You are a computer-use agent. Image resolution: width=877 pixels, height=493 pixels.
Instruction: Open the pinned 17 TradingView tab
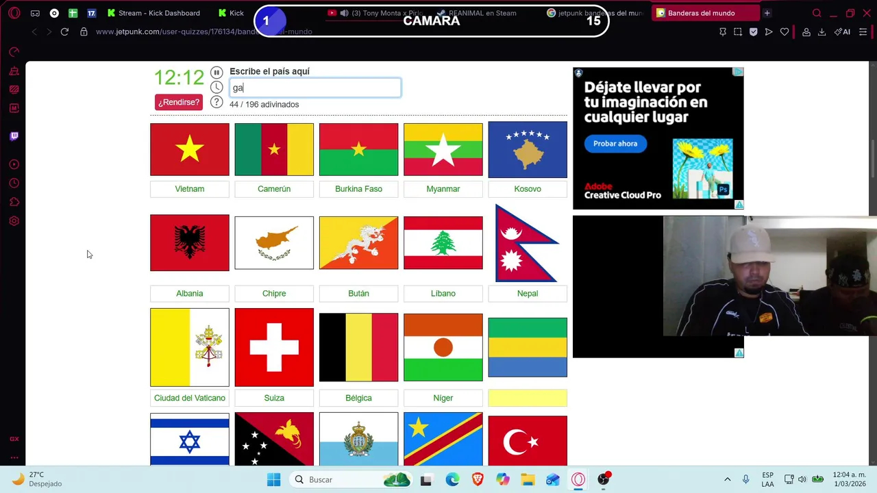click(91, 13)
